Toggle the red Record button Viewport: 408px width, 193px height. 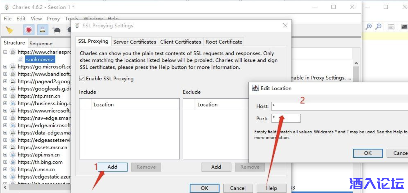tap(29, 30)
